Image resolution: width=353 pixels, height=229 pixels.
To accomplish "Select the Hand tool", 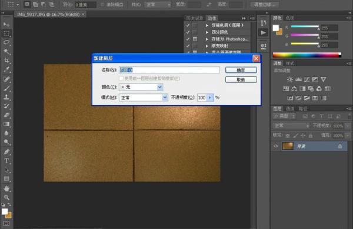I will pyautogui.click(x=6, y=188).
